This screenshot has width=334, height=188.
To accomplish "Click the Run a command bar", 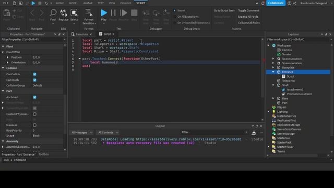I will [x=166, y=160].
